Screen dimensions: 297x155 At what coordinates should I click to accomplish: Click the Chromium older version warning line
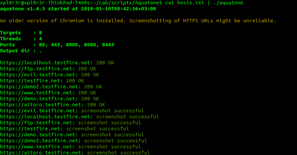coord(138,21)
